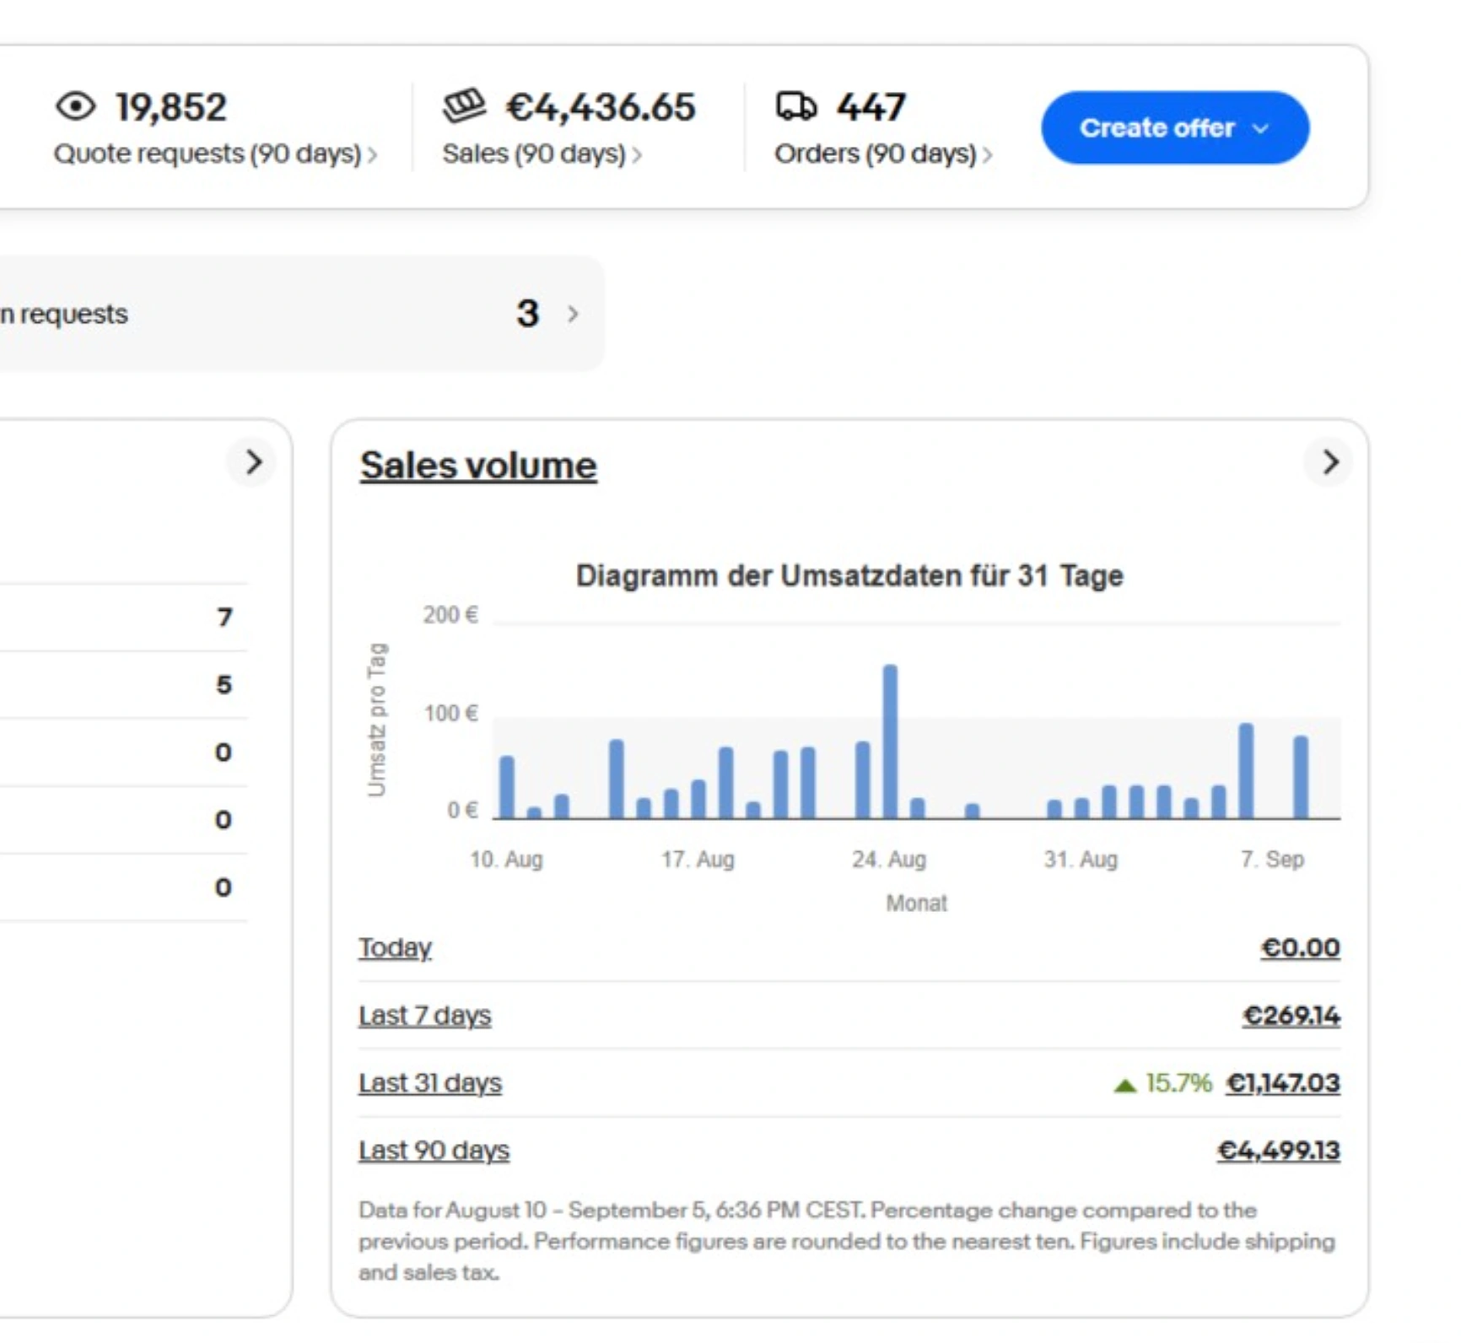Click the 447 orders figure

871,107
